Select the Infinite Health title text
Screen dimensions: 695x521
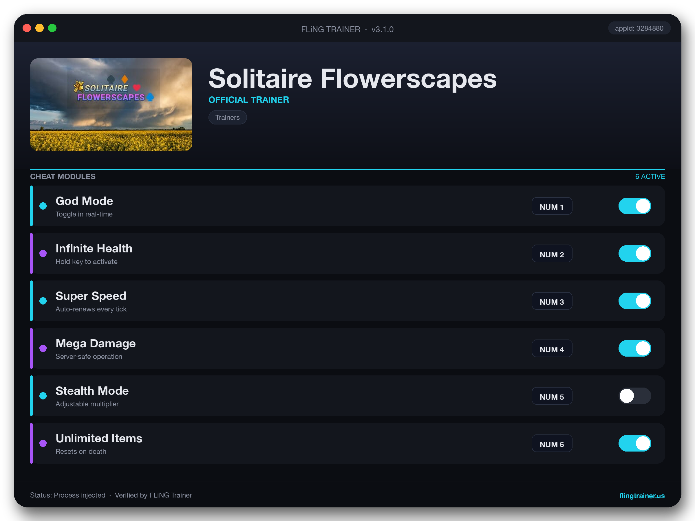pos(94,248)
